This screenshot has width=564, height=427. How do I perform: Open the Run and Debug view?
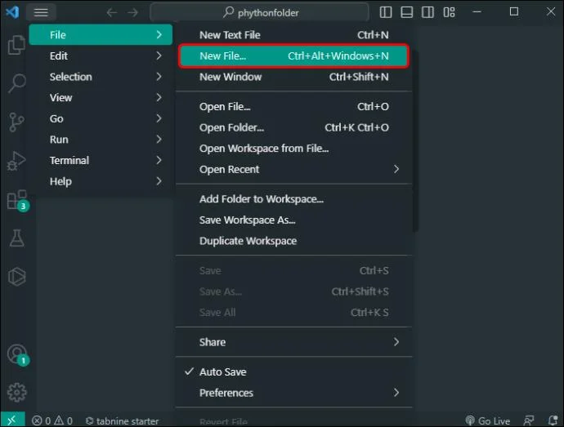tap(16, 161)
